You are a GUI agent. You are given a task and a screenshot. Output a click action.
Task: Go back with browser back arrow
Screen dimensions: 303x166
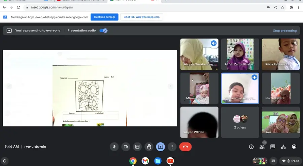click(4, 7)
